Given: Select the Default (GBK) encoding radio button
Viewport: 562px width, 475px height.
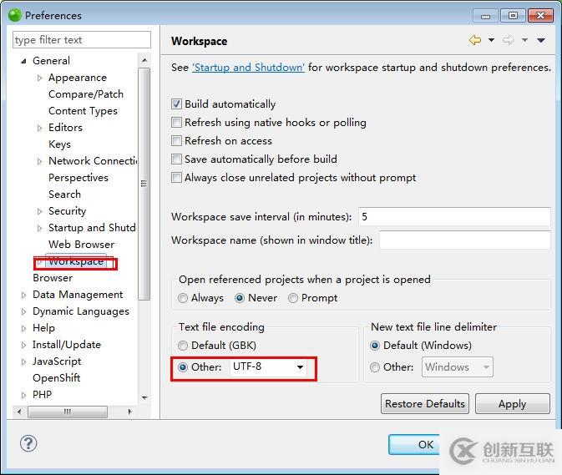Looking at the screenshot, I should click(183, 346).
